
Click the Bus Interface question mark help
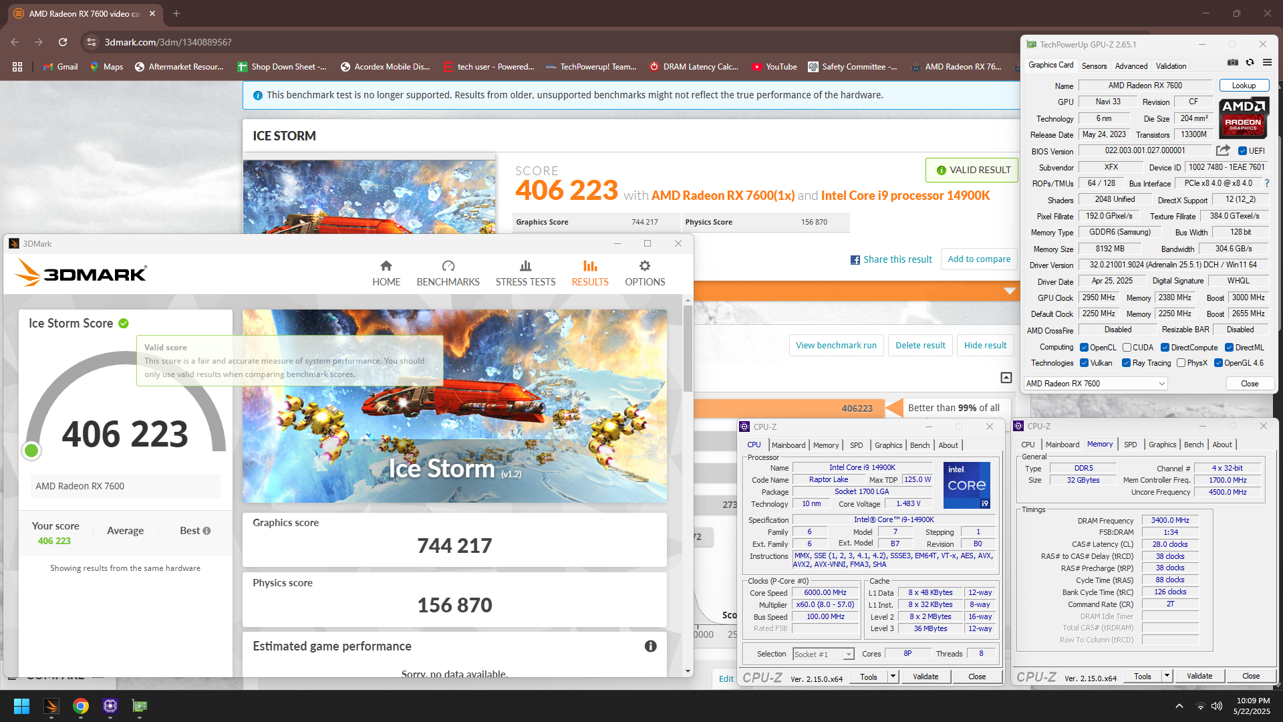pyautogui.click(x=1266, y=183)
